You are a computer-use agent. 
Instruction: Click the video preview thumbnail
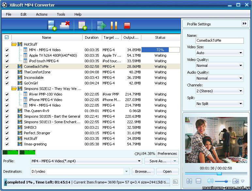pyautogui.click(x=216, y=140)
